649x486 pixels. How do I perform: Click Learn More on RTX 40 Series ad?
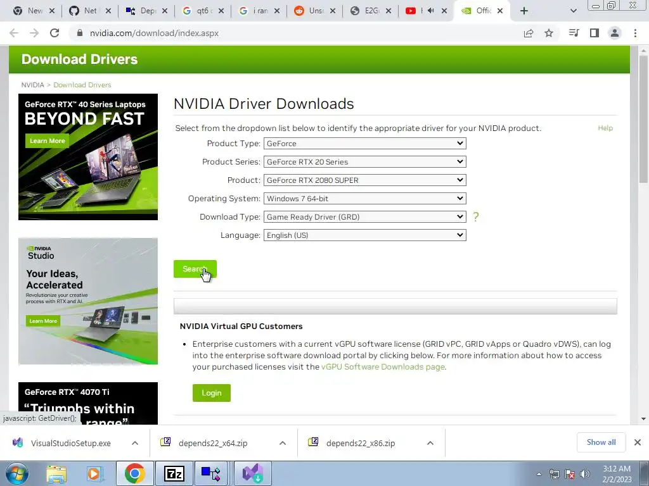(x=47, y=140)
